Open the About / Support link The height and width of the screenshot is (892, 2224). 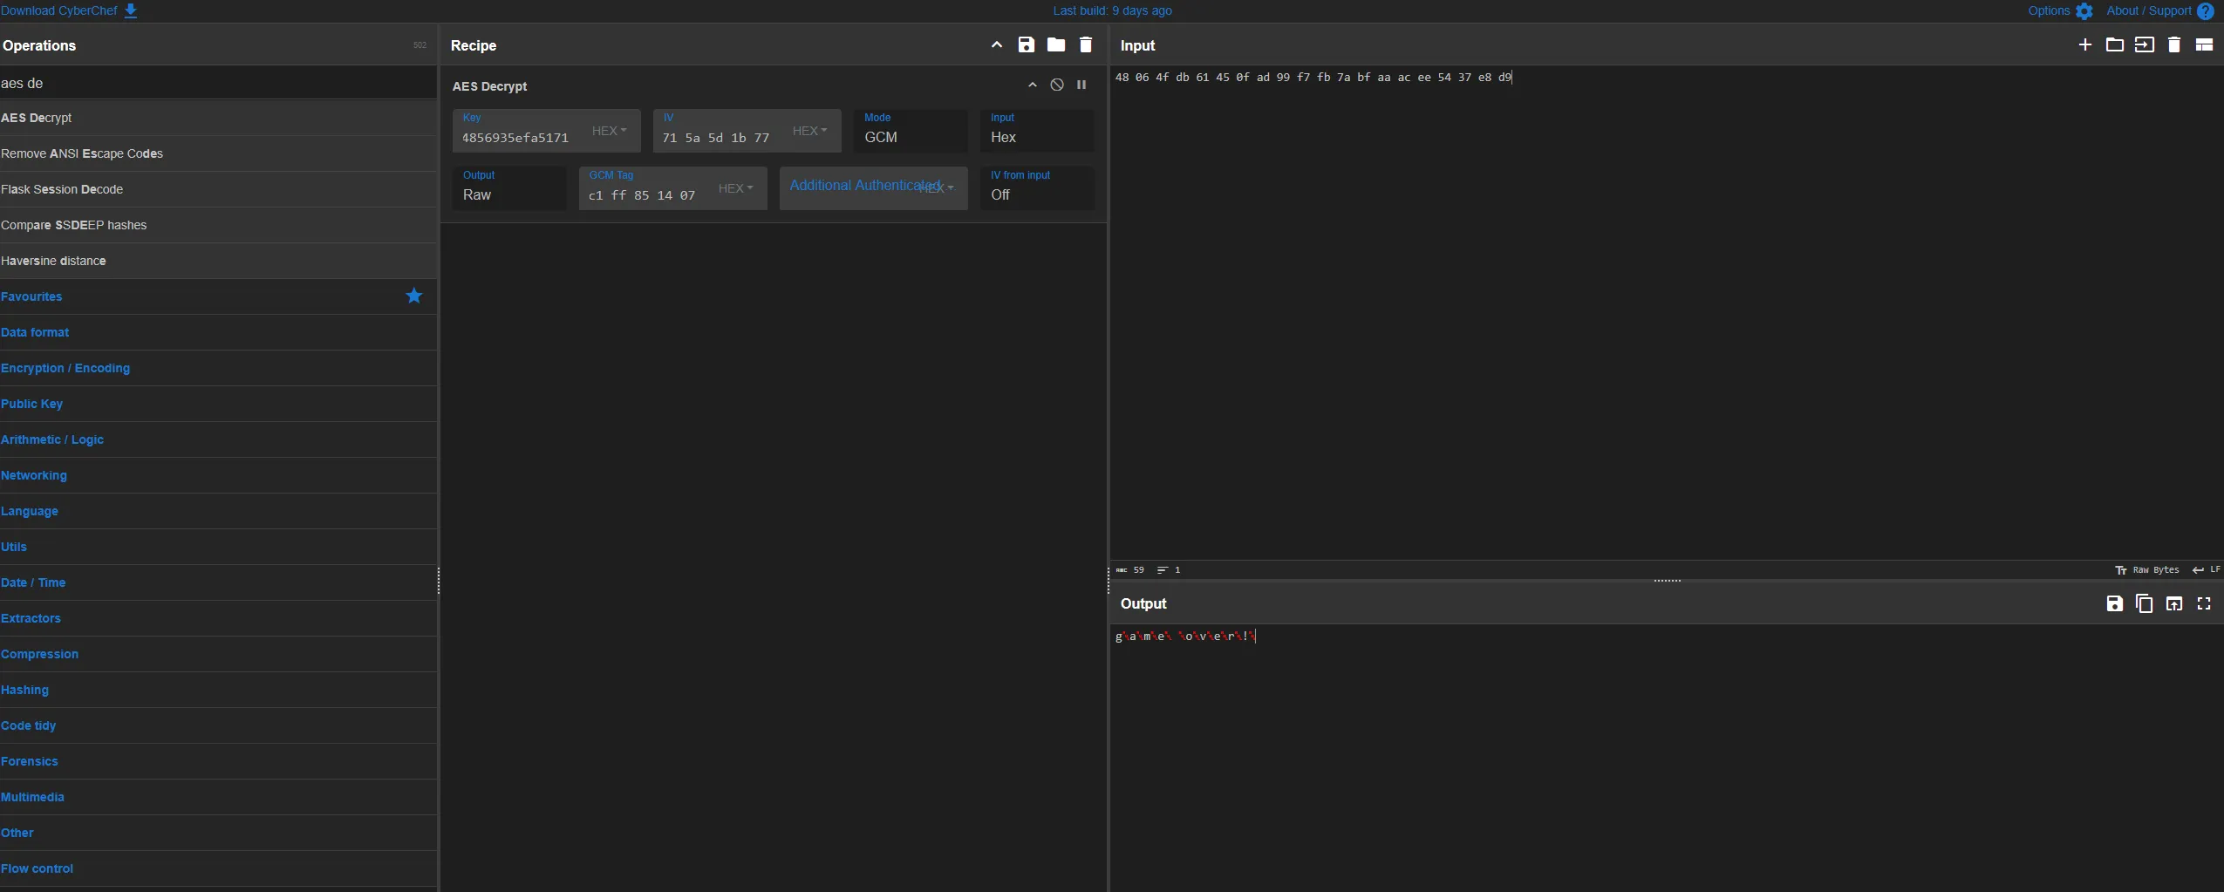click(x=2149, y=10)
